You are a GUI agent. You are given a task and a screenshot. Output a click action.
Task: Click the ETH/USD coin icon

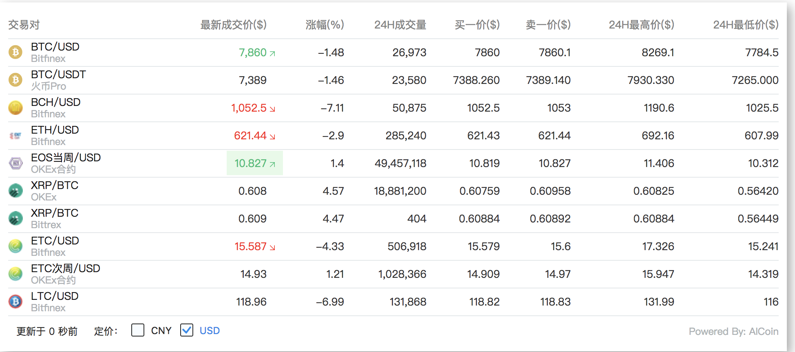[x=15, y=135]
